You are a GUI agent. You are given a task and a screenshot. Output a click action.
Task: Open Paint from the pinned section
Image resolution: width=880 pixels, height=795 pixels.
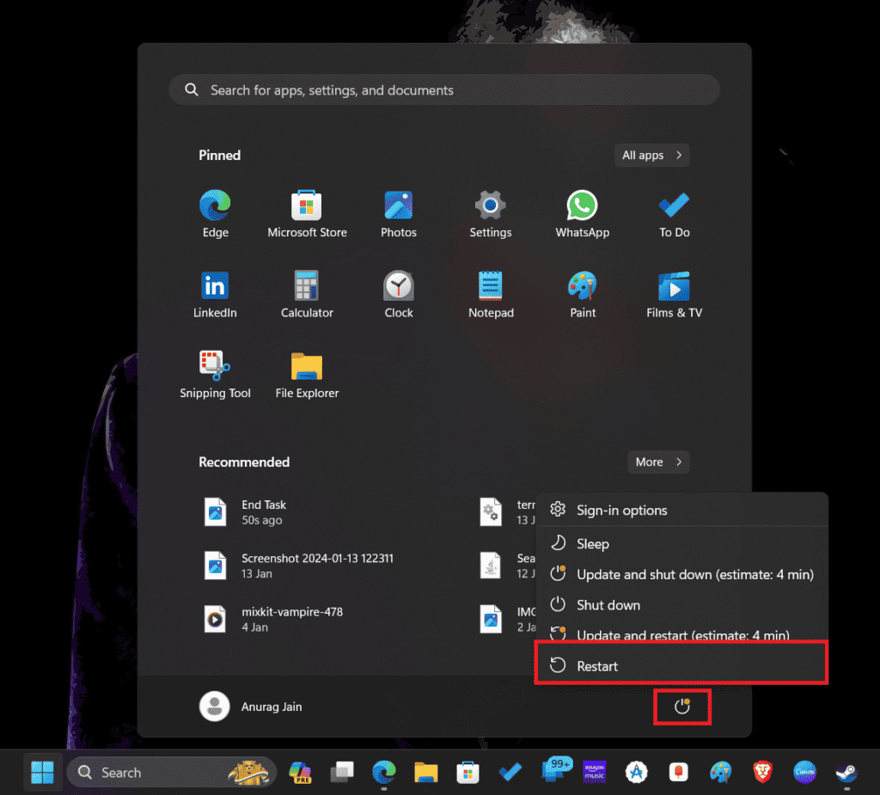pyautogui.click(x=582, y=286)
